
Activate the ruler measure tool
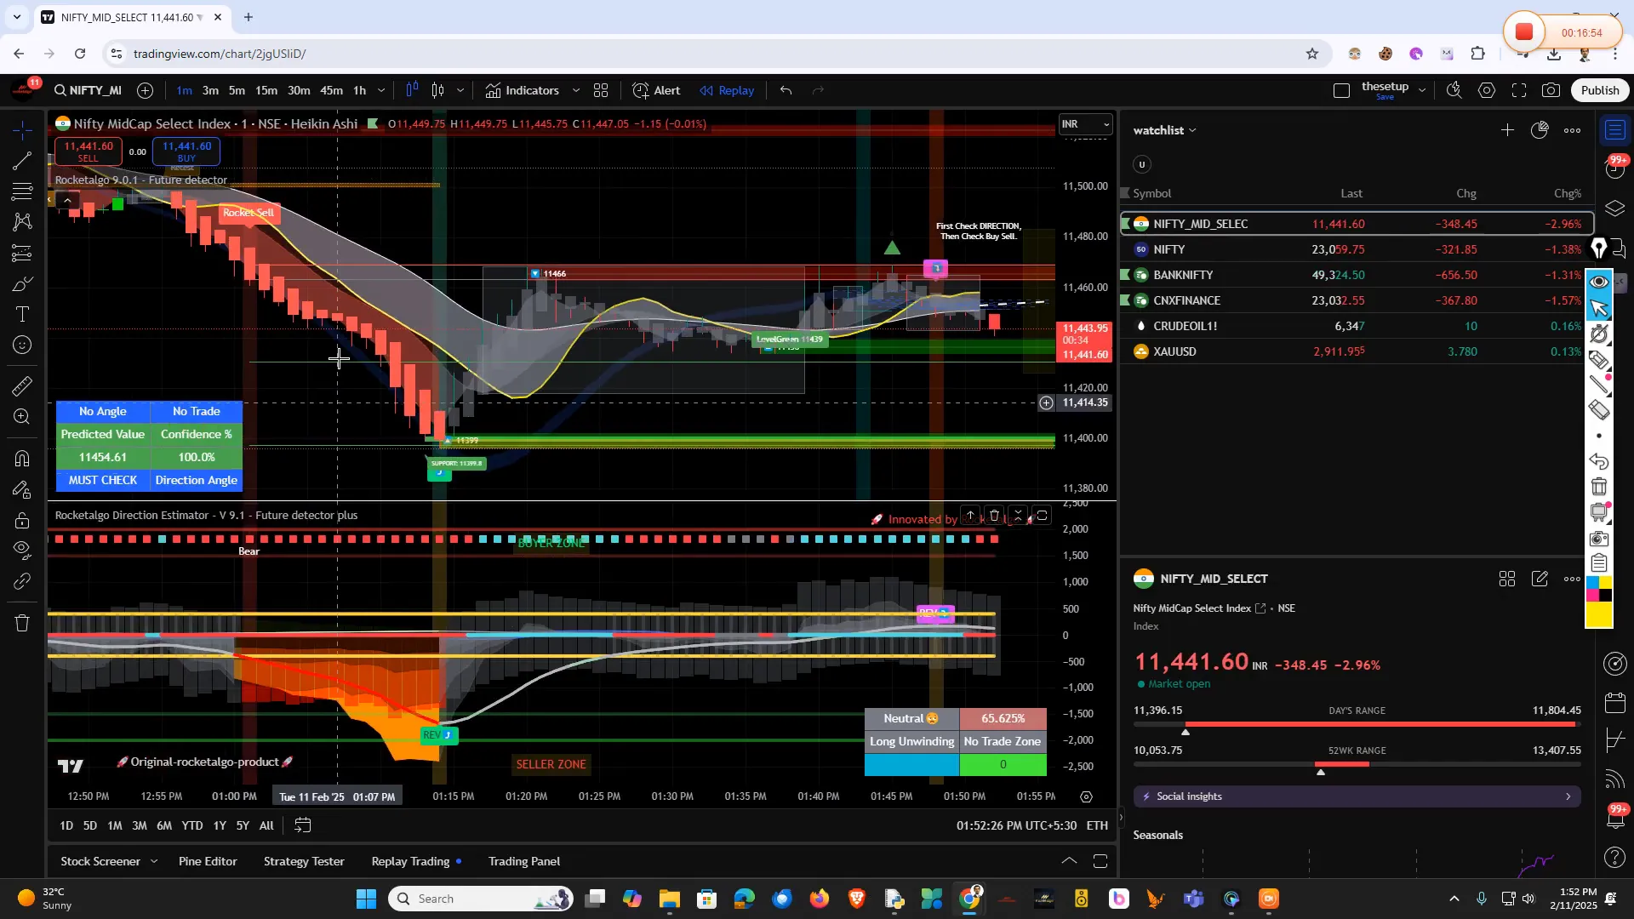click(x=21, y=387)
